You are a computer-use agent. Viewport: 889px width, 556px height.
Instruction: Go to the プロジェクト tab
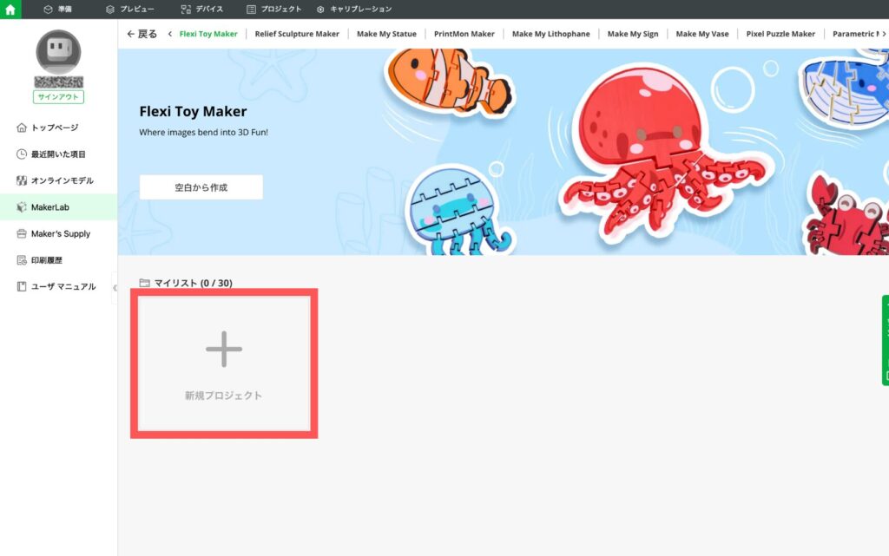coord(273,9)
